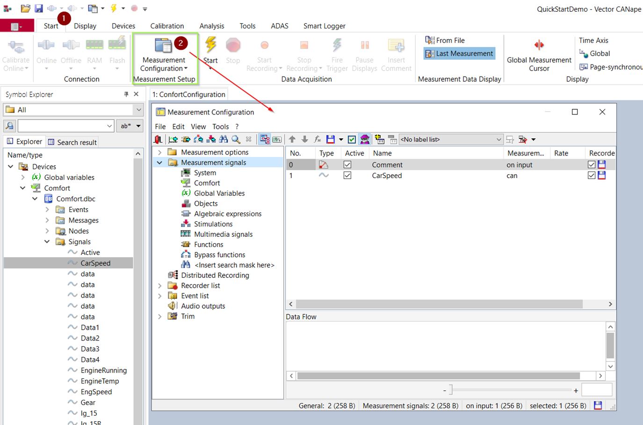The height and width of the screenshot is (425, 643).
Task: Expand the Recorder list tree node
Action: (160, 286)
